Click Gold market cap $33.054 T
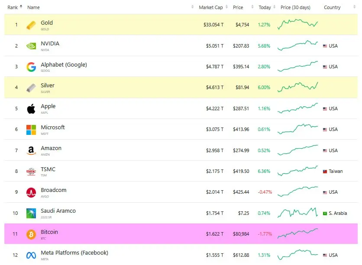Viewport: 362px width, 265px height. (x=213, y=25)
